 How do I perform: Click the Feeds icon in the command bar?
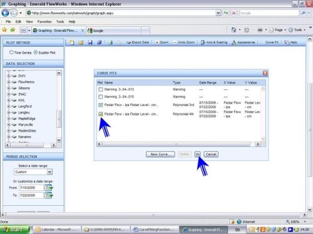pyautogui.click(x=247, y=30)
